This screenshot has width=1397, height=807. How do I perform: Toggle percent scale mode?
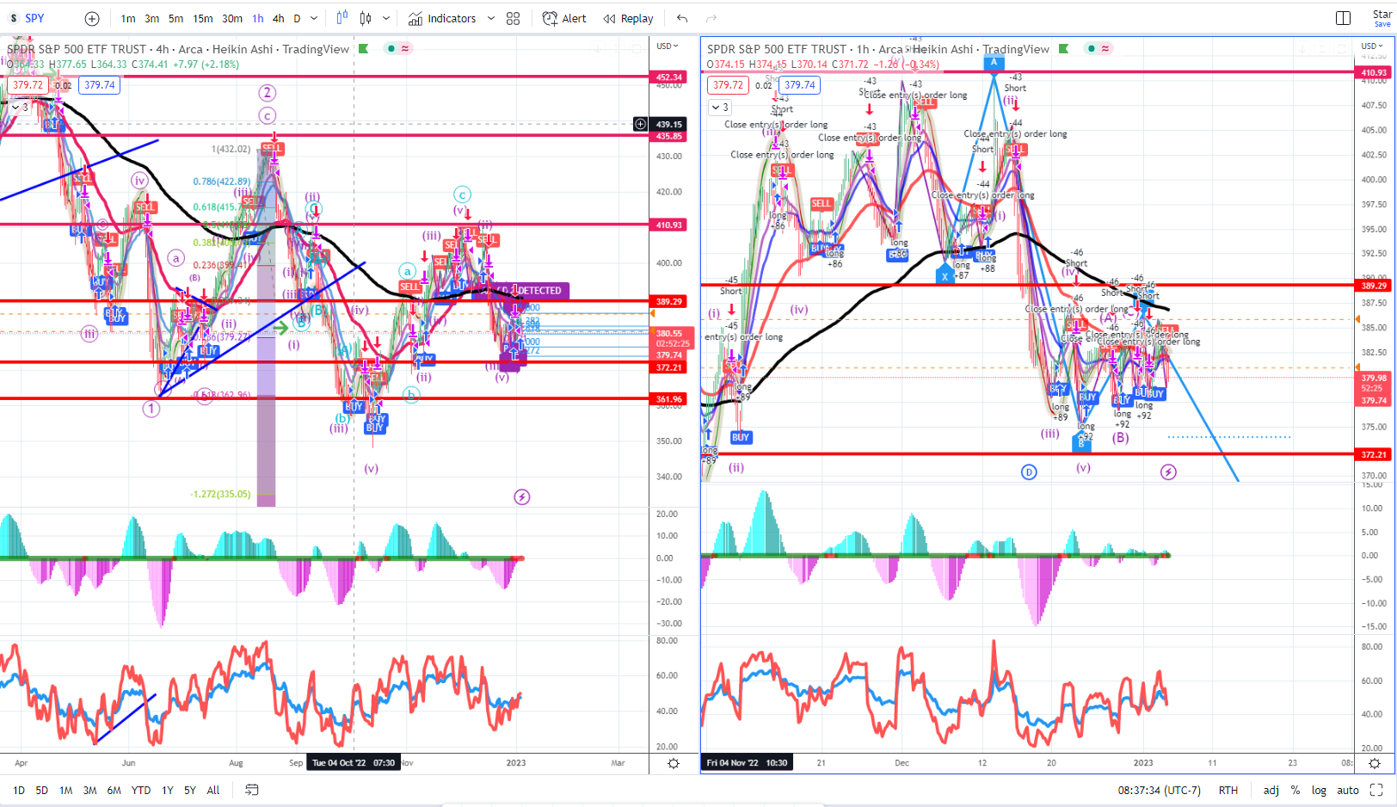(1295, 790)
